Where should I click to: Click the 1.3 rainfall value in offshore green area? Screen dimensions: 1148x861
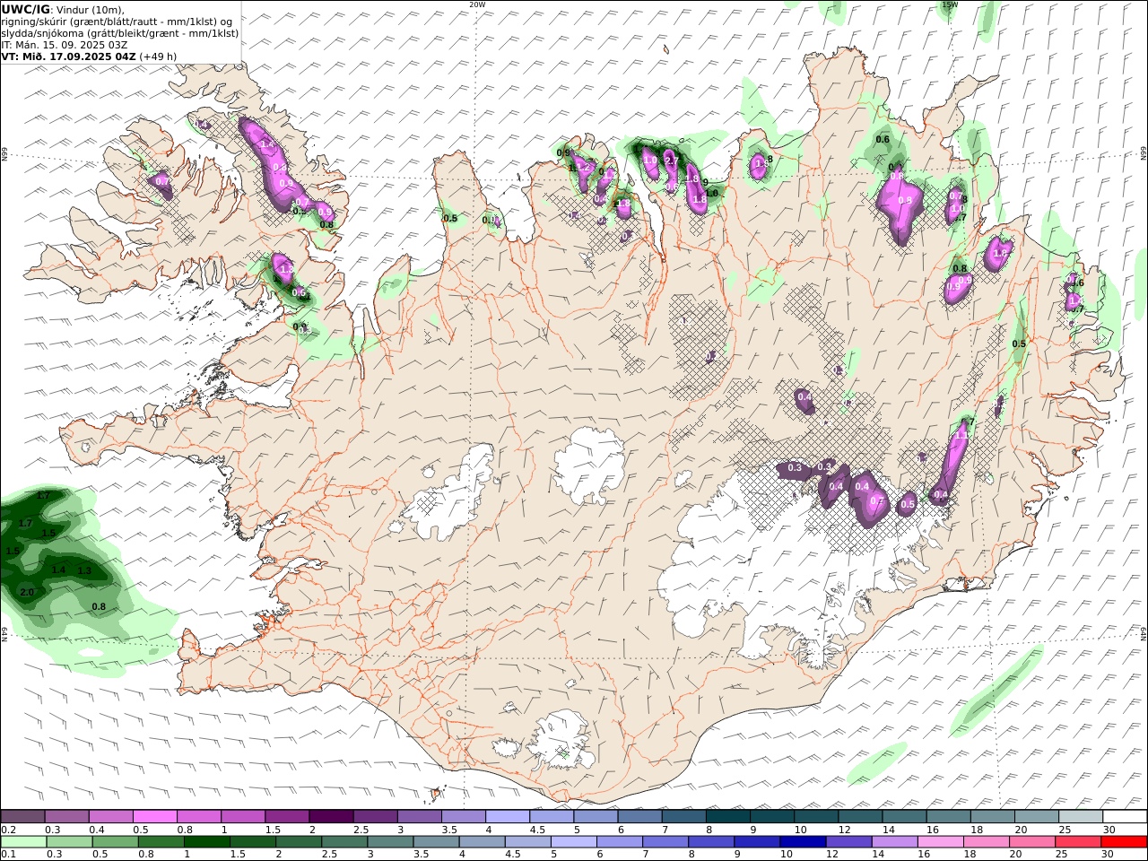coord(85,570)
